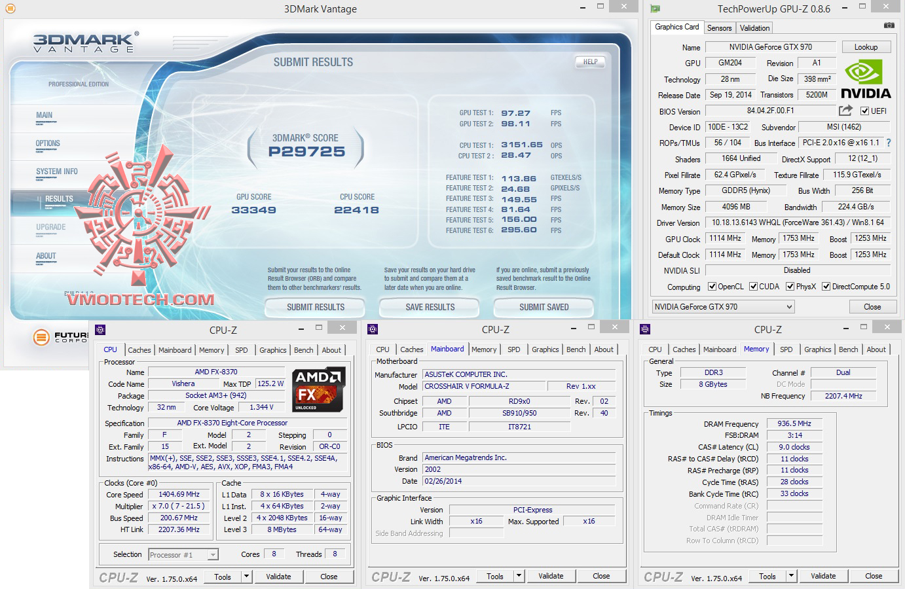Click the BIOS Version field 84.04.2F.00.F1
The width and height of the screenshot is (905, 589).
(x=770, y=111)
